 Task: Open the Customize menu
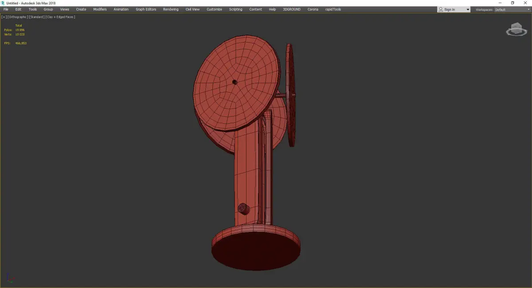(x=214, y=9)
